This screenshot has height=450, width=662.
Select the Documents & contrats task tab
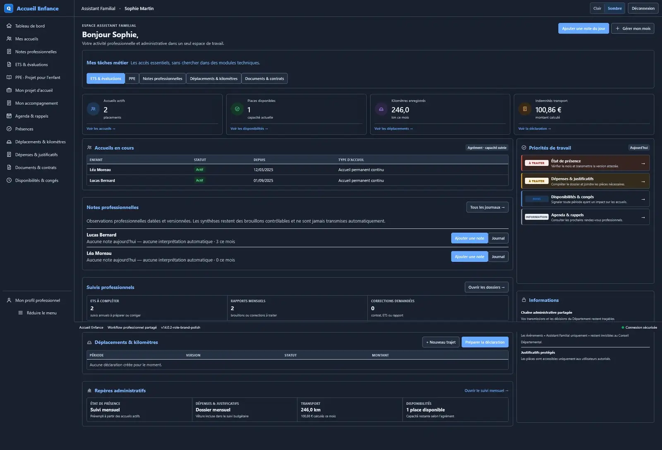click(264, 79)
